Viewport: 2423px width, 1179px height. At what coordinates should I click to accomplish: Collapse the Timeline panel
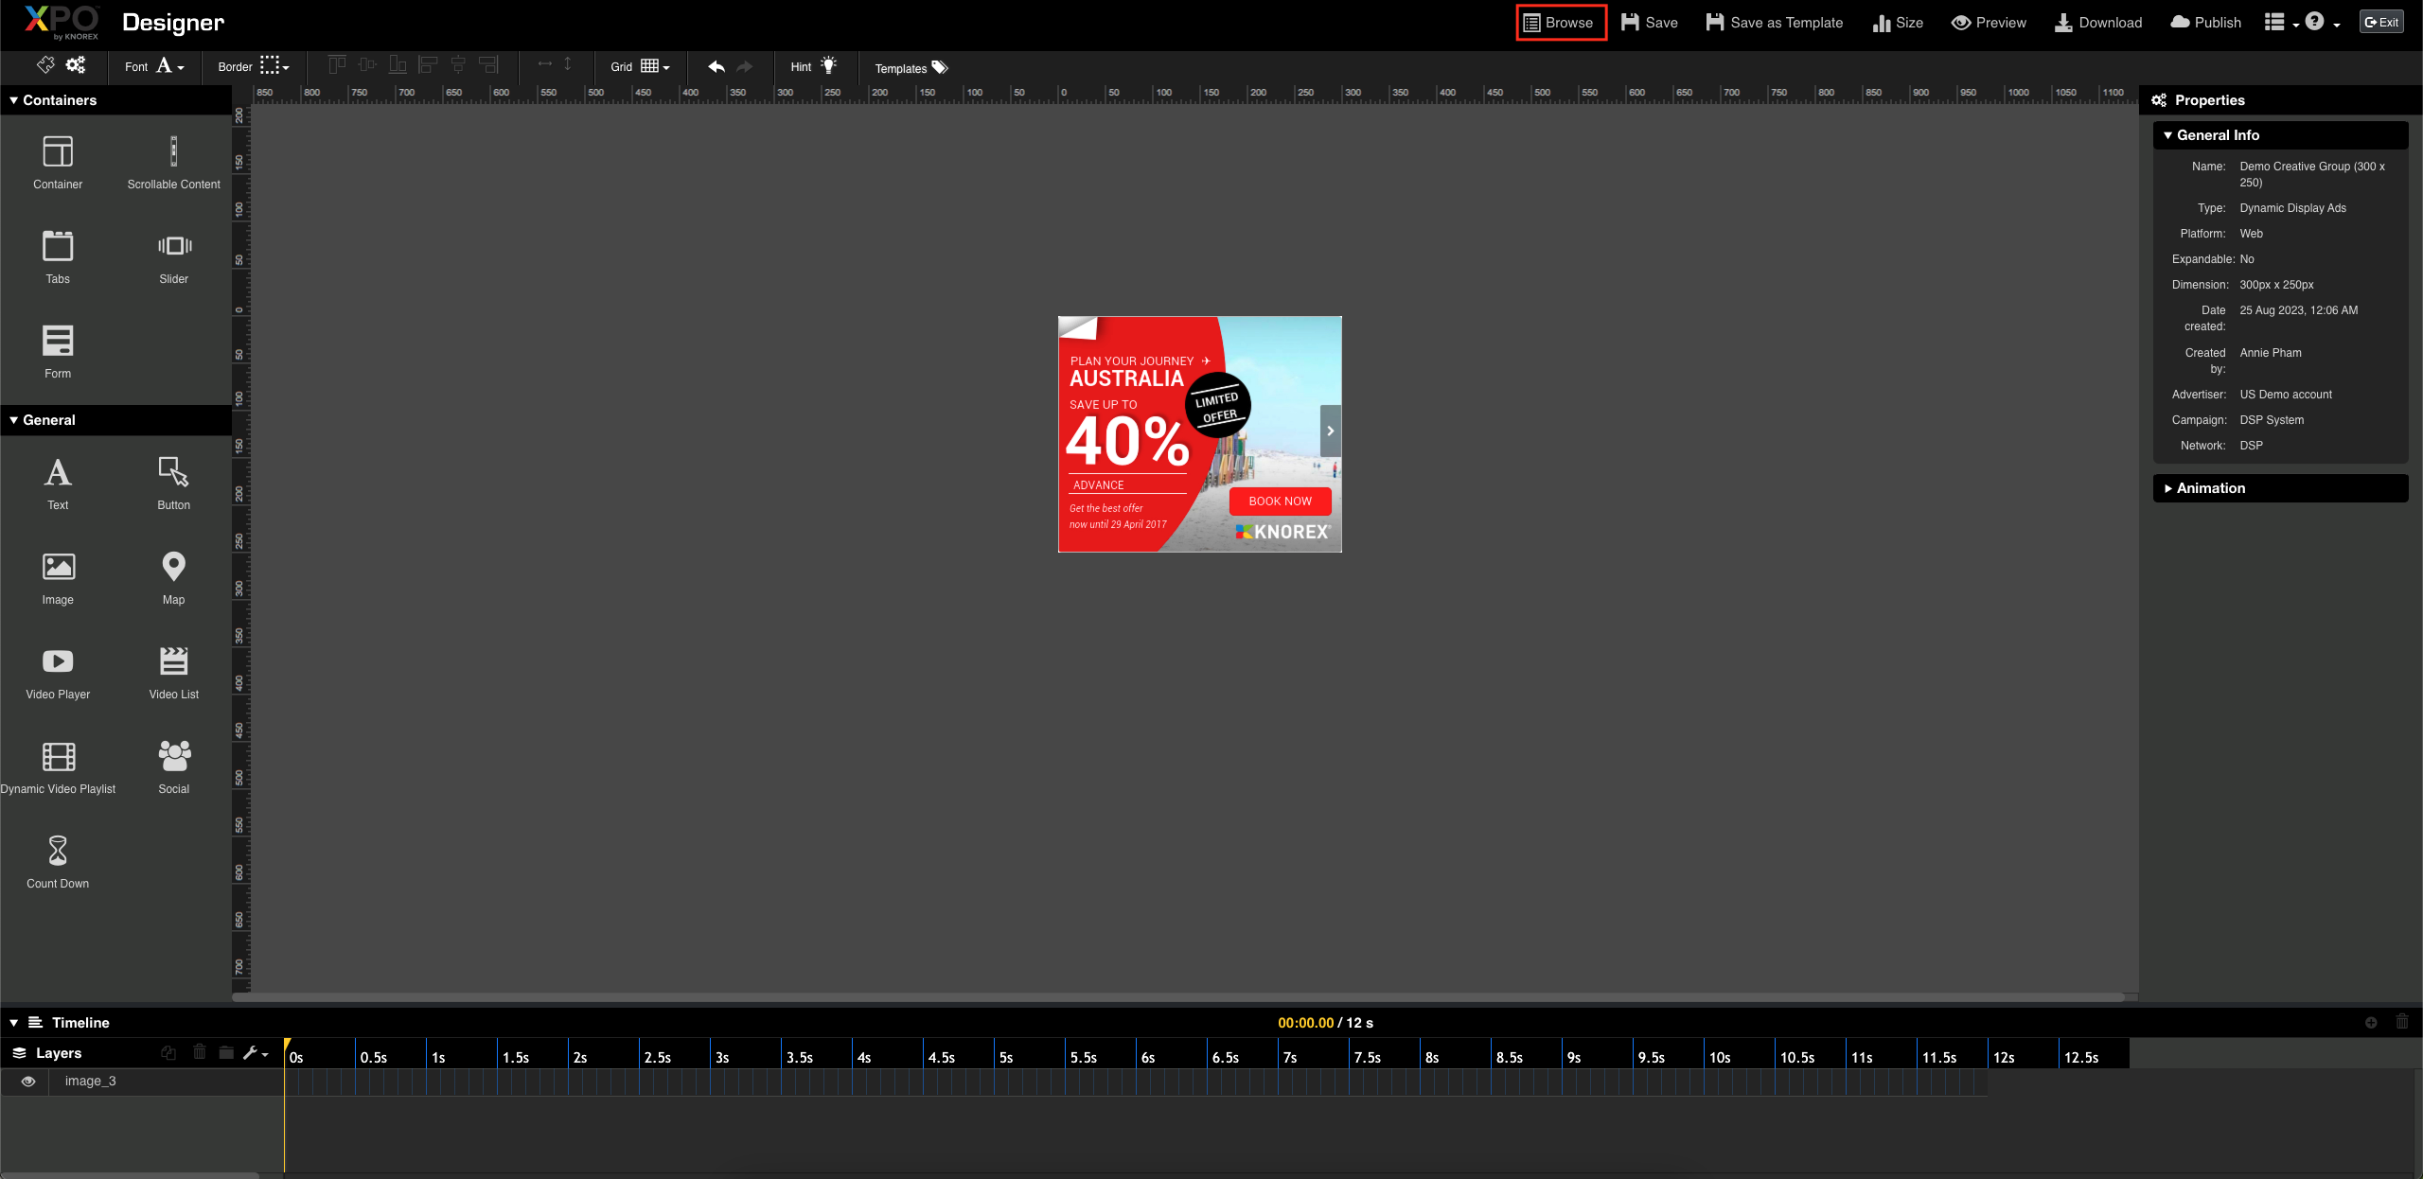12,1022
